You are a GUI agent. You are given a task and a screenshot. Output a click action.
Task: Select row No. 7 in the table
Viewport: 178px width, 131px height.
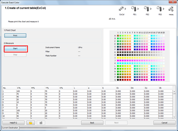click(x=87, y=108)
